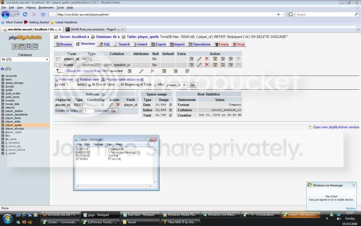The height and width of the screenshot is (226, 361).
Task: Click the Firefox Stop button
Action: (x=34, y=14)
